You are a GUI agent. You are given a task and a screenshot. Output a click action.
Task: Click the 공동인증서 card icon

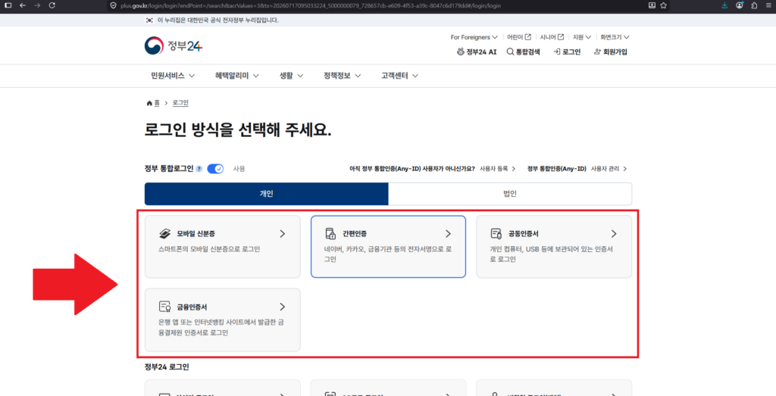coord(496,234)
